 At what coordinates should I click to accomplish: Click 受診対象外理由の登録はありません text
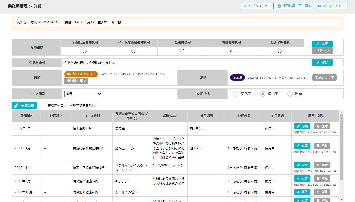click(90, 63)
